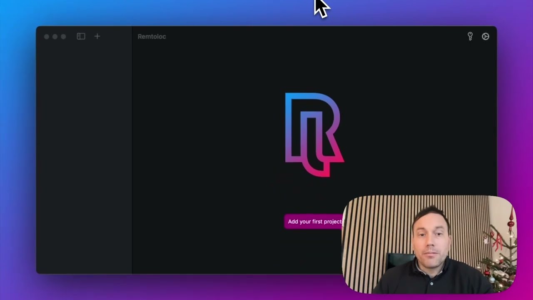This screenshot has height=300, width=533.
Task: Open settings via the gear icon
Action: (x=486, y=36)
